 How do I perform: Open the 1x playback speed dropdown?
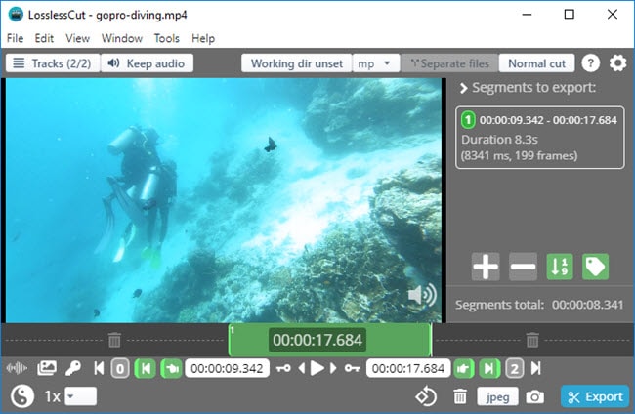click(x=80, y=396)
